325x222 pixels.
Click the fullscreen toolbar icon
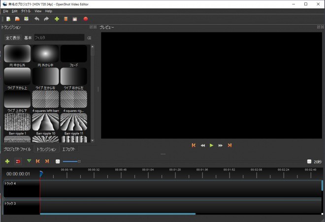point(75,19)
